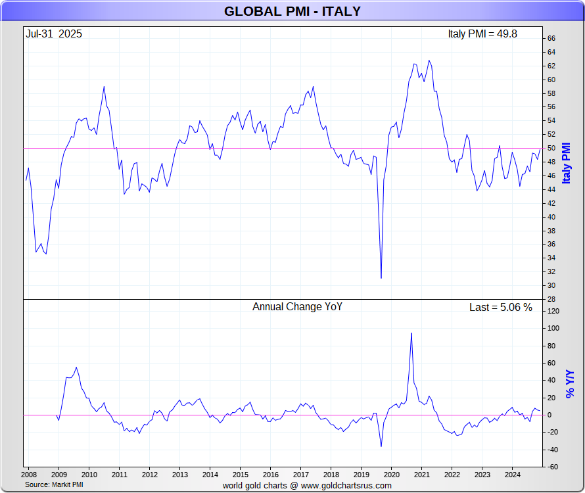The image size is (585, 493).
Task: Click the 32 tick on PMI axis
Action: click(551, 271)
